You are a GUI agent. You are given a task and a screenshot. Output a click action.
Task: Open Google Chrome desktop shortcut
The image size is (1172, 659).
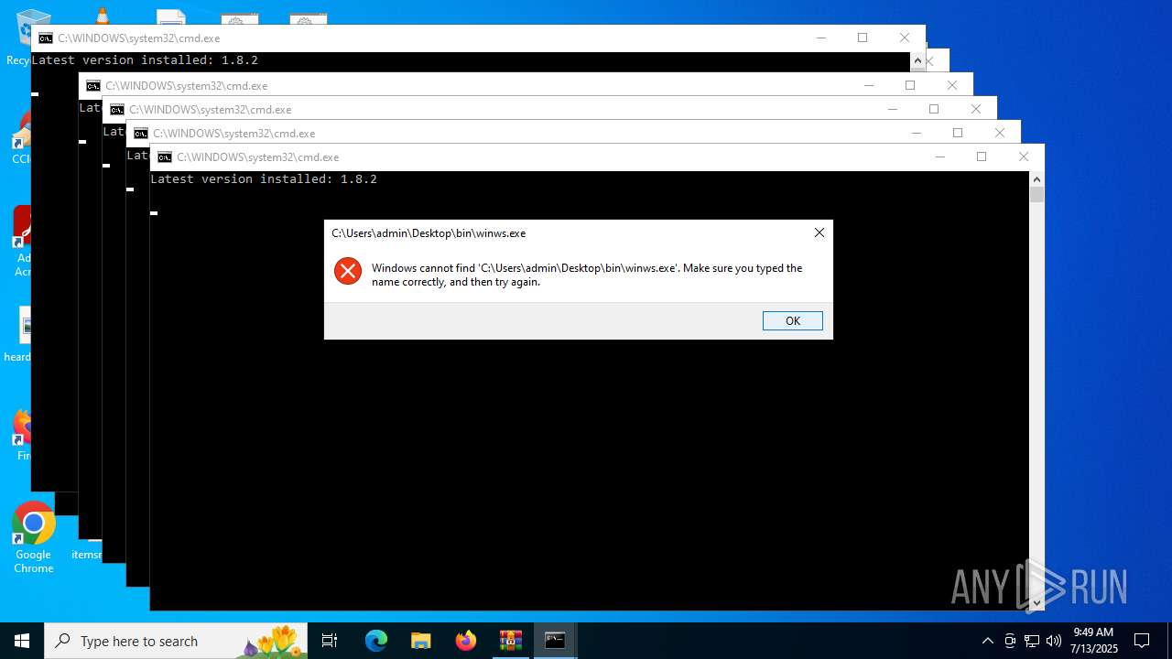(33, 538)
